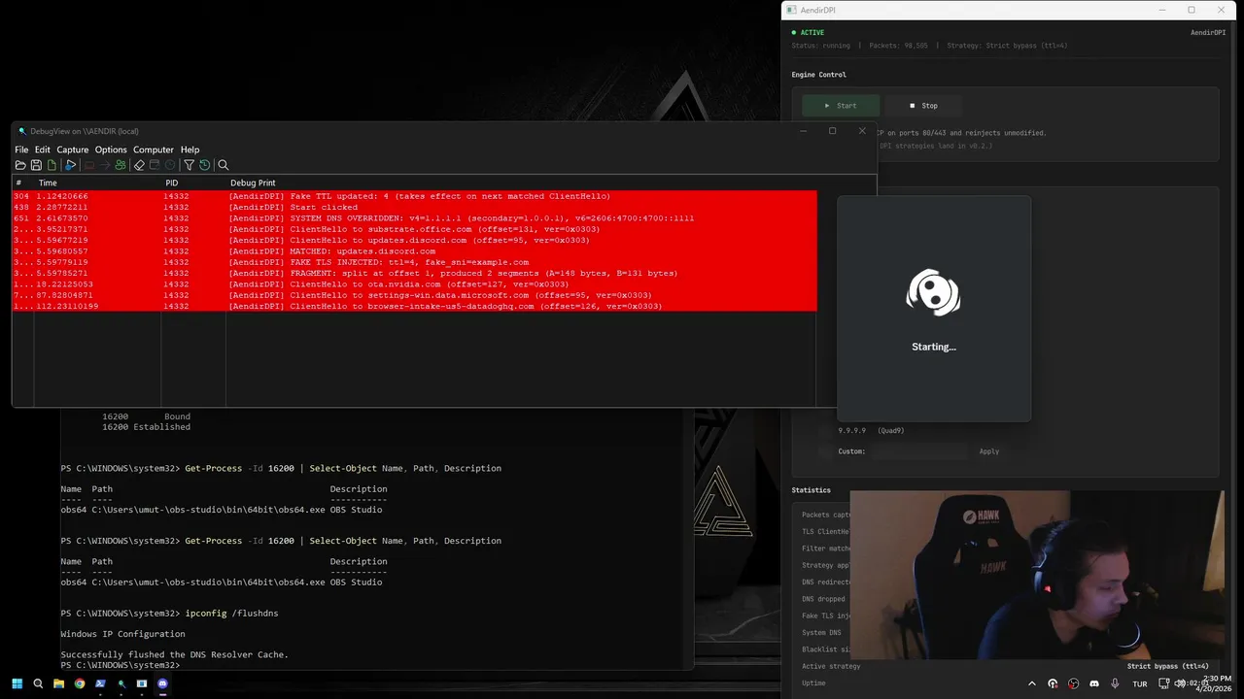Switch to AendirDPI app from the taskbar
The height and width of the screenshot is (699, 1244).
tap(142, 683)
